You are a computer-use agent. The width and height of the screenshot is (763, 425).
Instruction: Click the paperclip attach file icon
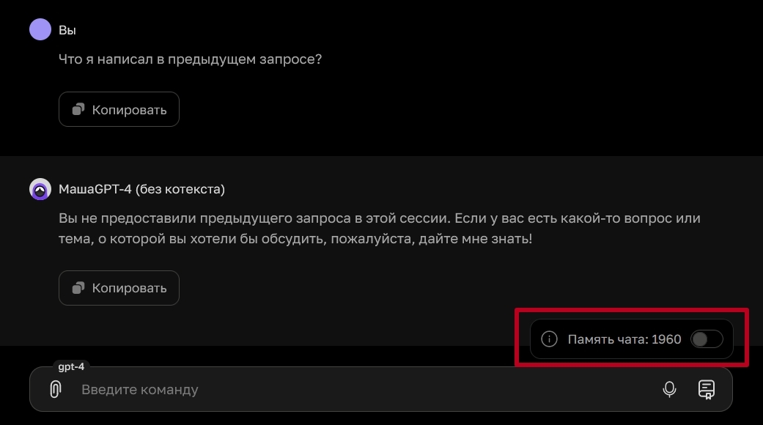point(55,389)
